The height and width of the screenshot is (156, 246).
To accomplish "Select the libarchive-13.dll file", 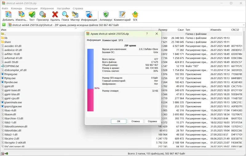I will tap(14, 118).
